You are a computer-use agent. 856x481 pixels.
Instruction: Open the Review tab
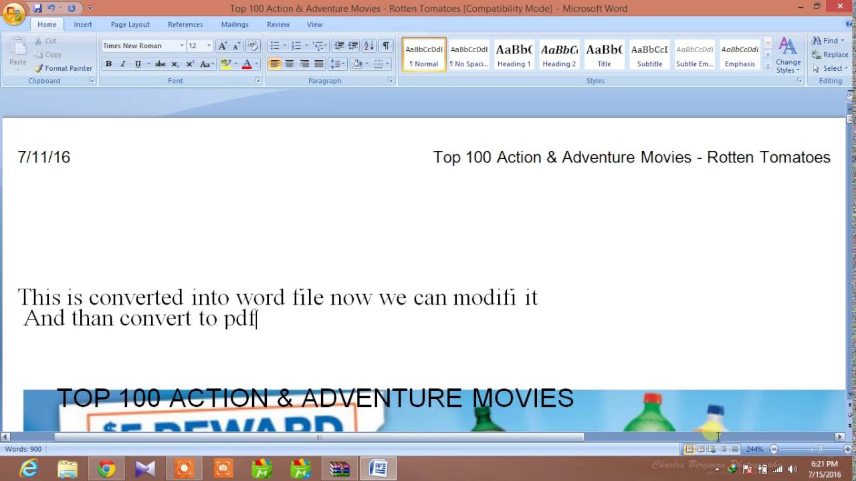pyautogui.click(x=278, y=24)
